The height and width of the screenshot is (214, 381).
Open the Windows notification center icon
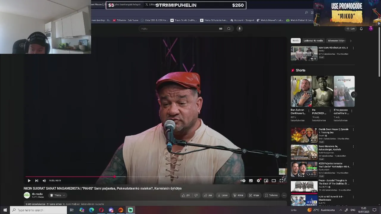tap(374, 210)
